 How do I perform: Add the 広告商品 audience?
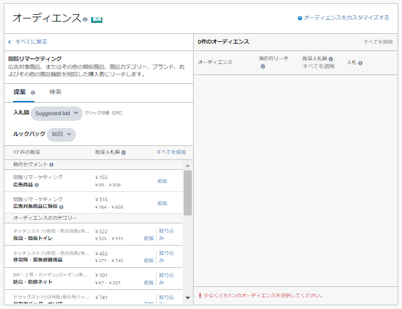[x=162, y=181]
